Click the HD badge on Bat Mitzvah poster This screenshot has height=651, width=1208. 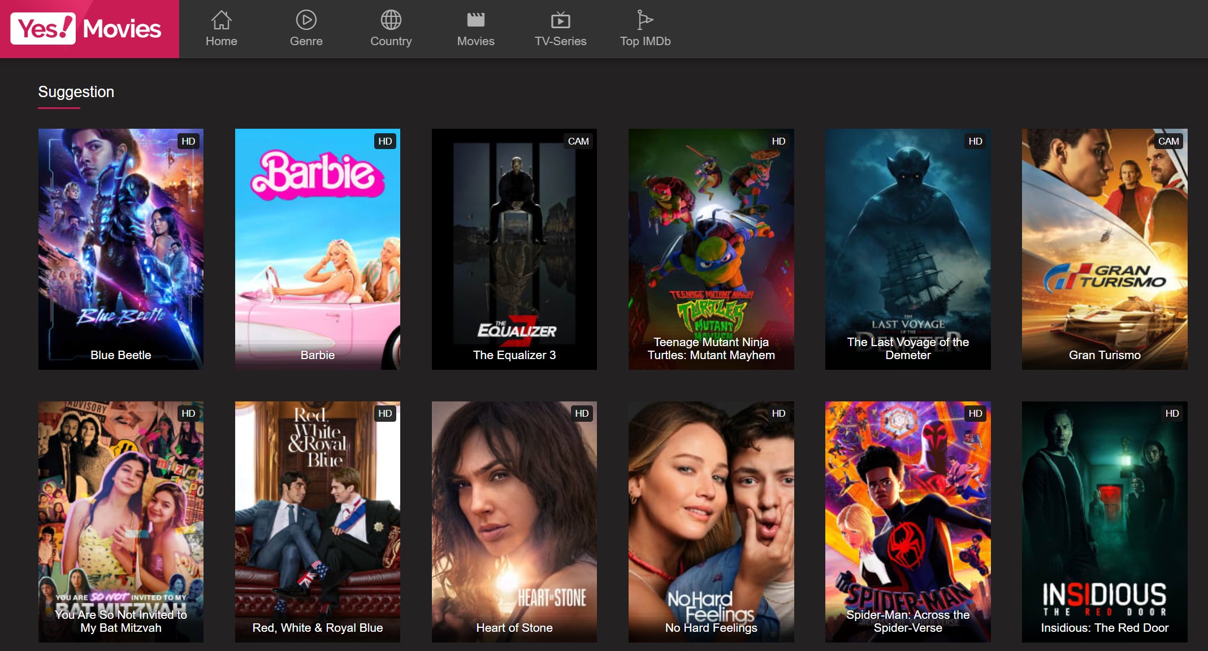pos(188,413)
